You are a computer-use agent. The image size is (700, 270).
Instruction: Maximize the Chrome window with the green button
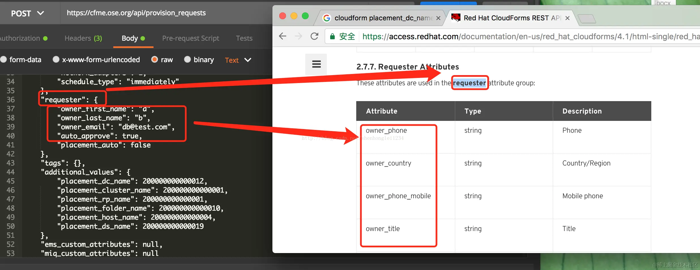click(x=305, y=16)
